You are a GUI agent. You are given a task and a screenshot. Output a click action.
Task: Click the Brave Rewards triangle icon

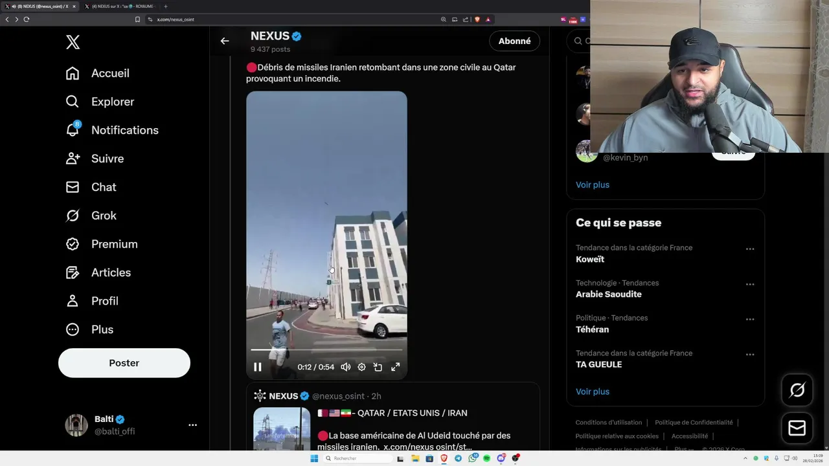[488, 19]
